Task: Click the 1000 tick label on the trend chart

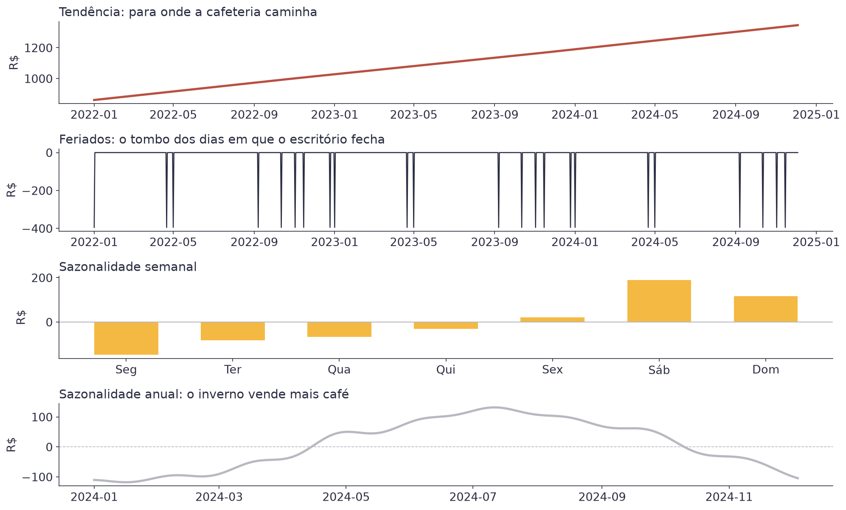Action: click(39, 79)
